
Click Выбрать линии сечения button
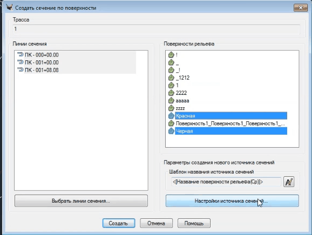click(81, 201)
